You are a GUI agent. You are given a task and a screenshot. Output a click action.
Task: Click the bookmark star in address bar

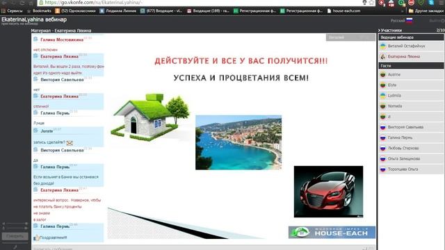coord(371,3)
